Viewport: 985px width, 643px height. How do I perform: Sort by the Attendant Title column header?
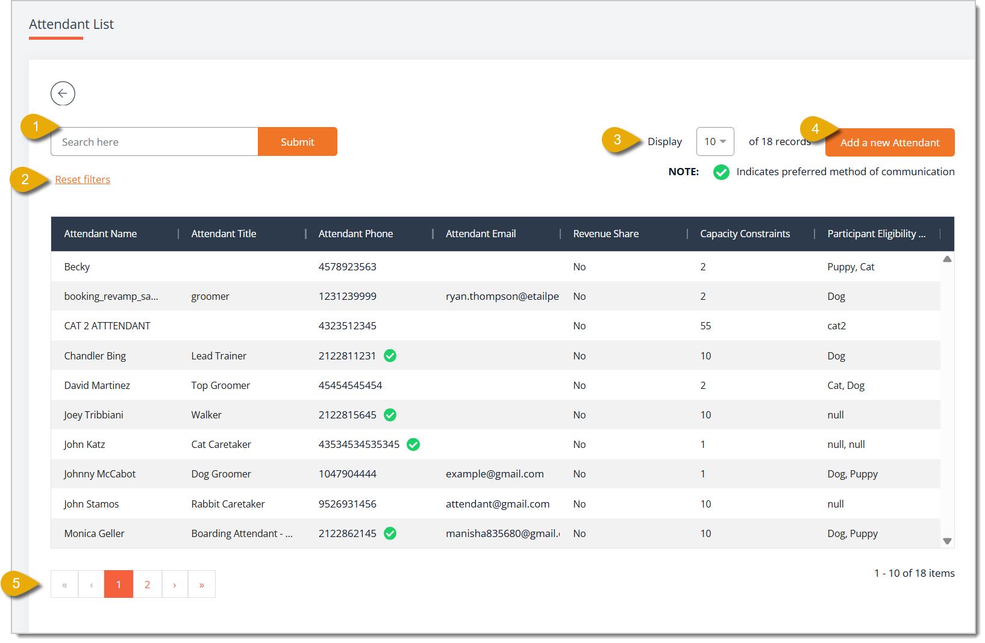224,234
